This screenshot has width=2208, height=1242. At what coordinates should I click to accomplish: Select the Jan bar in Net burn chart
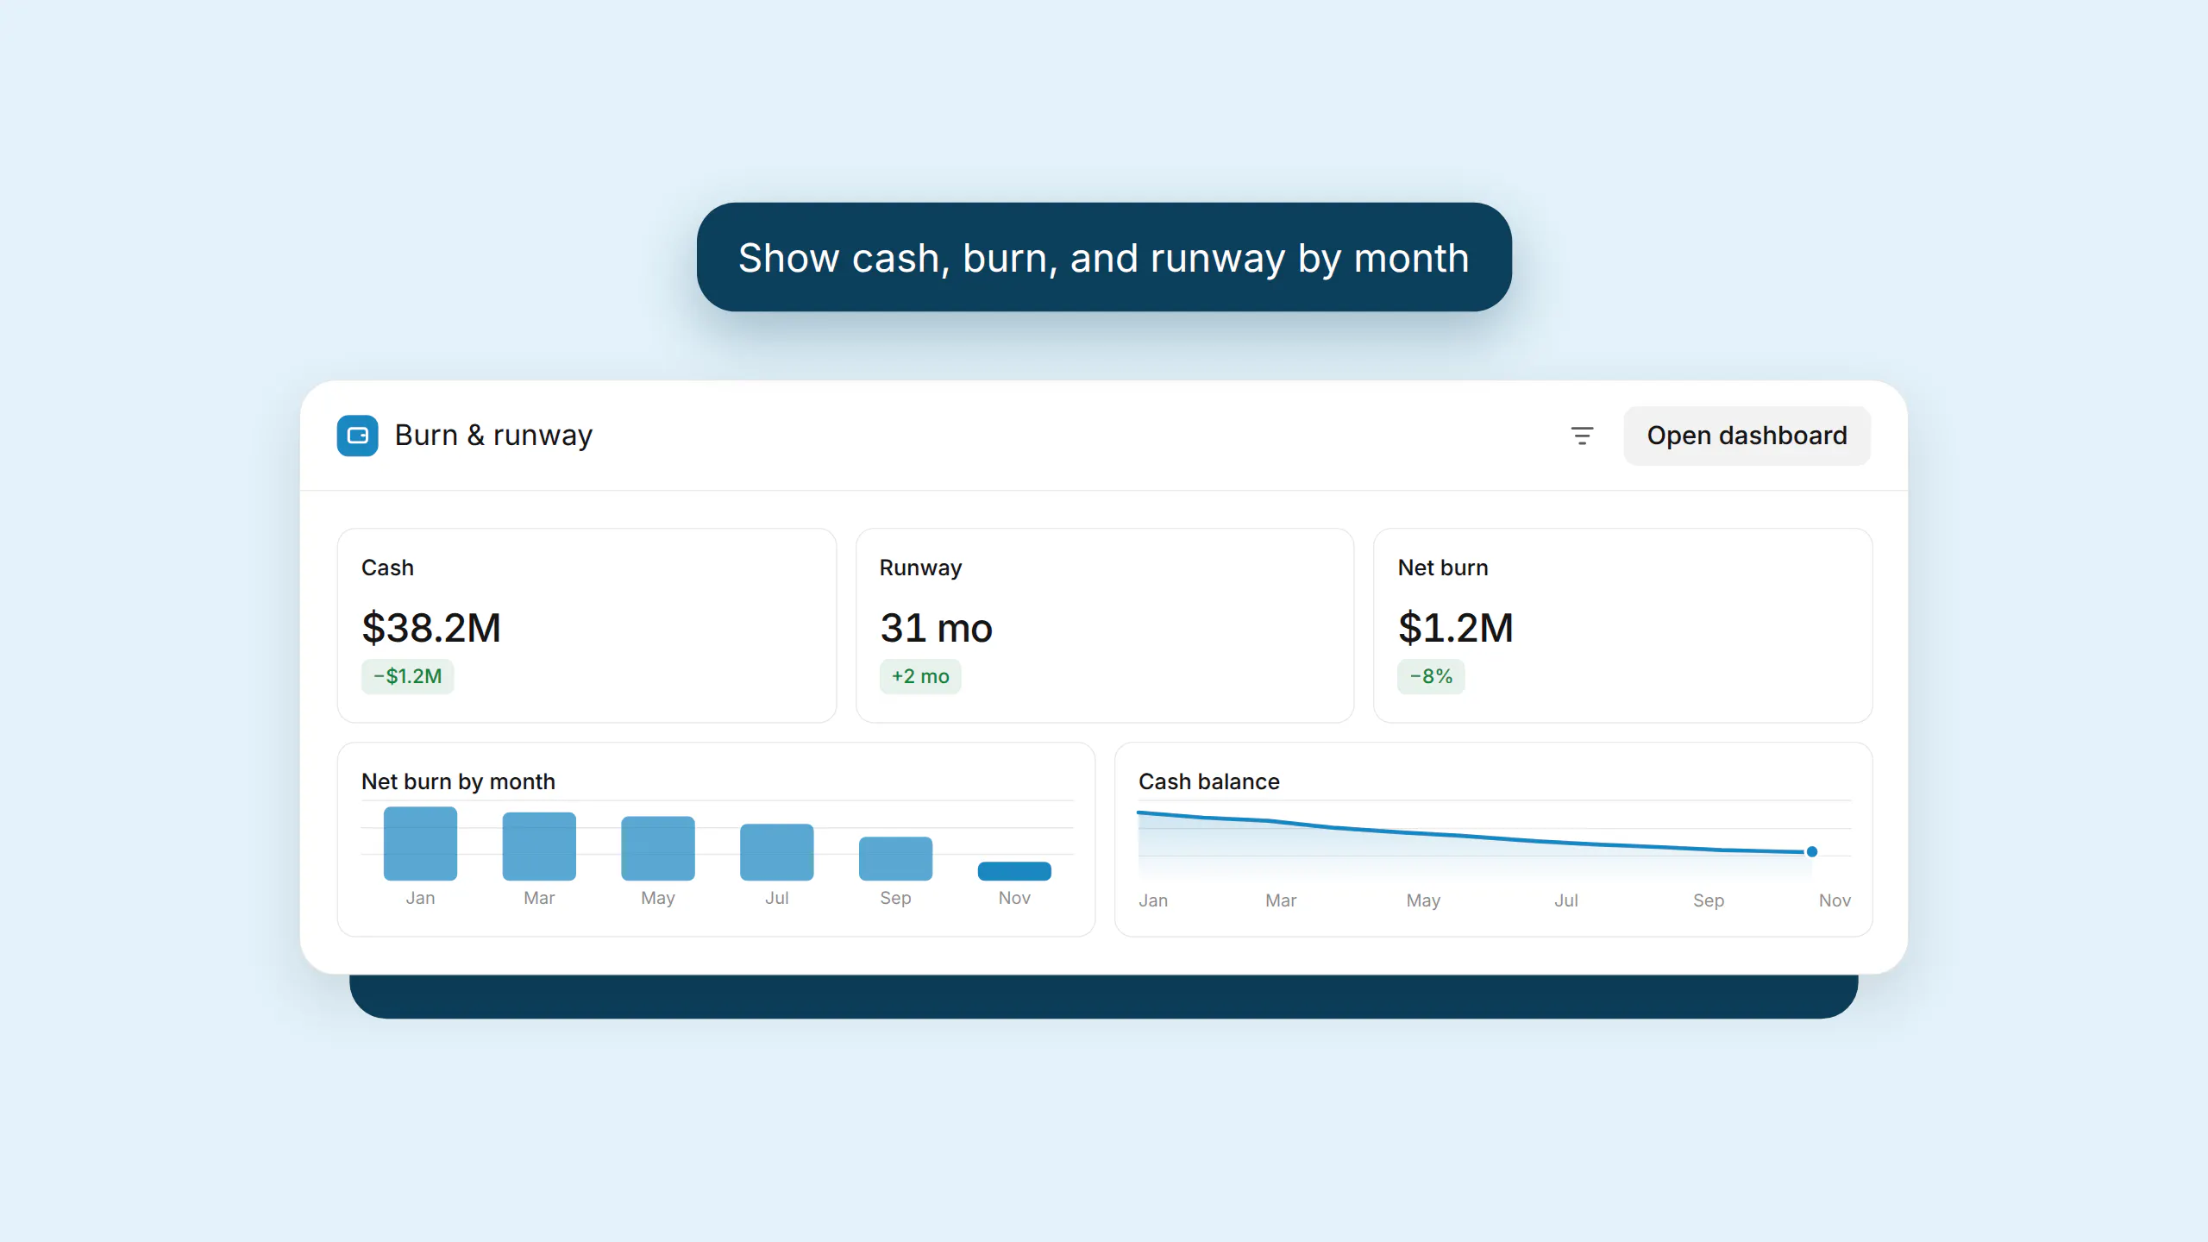(x=420, y=844)
